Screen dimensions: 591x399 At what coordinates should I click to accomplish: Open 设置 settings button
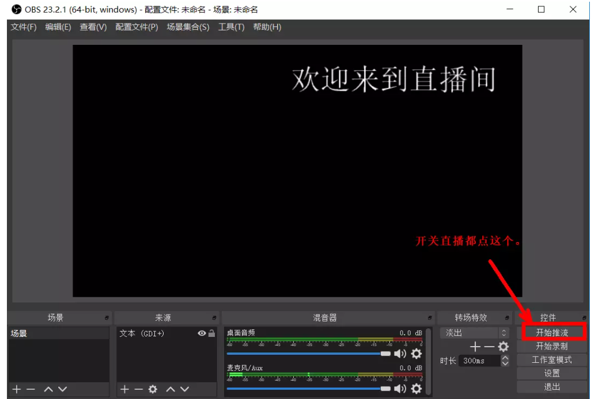coord(552,373)
